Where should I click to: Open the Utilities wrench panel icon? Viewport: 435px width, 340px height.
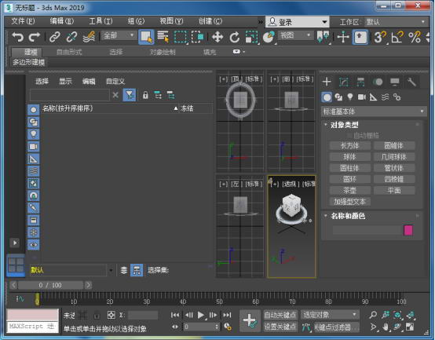(x=411, y=82)
